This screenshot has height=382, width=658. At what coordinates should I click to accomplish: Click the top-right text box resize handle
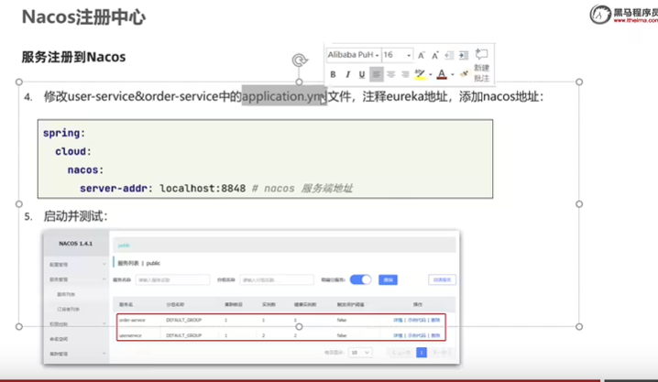pos(579,82)
